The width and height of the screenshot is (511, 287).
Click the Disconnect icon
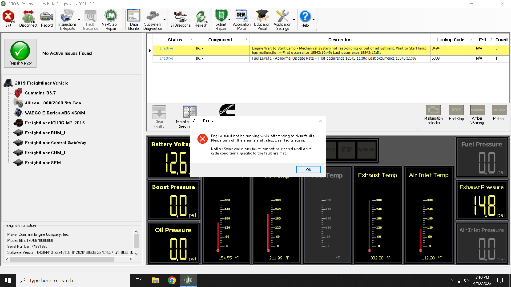[x=28, y=19]
